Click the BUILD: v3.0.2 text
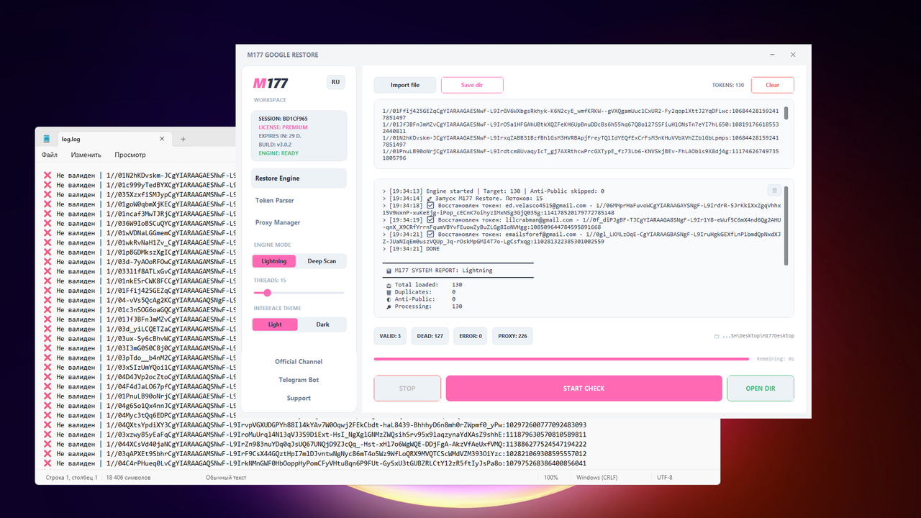The image size is (921, 518). click(x=274, y=145)
